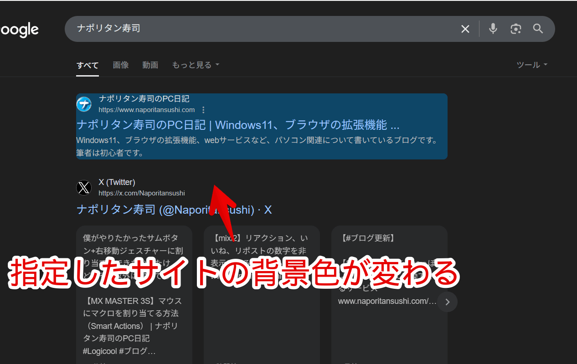Image resolution: width=577 pixels, height=364 pixels.
Task: Switch to the 画像 tab
Action: pos(121,65)
